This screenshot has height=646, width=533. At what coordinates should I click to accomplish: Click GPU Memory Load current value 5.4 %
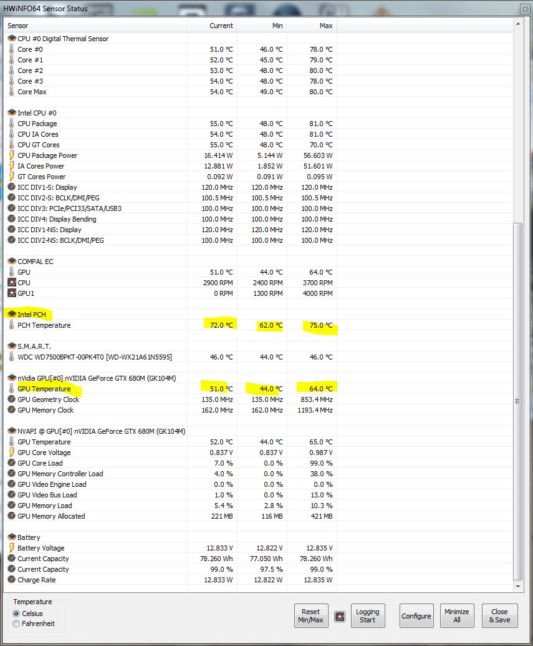224,506
